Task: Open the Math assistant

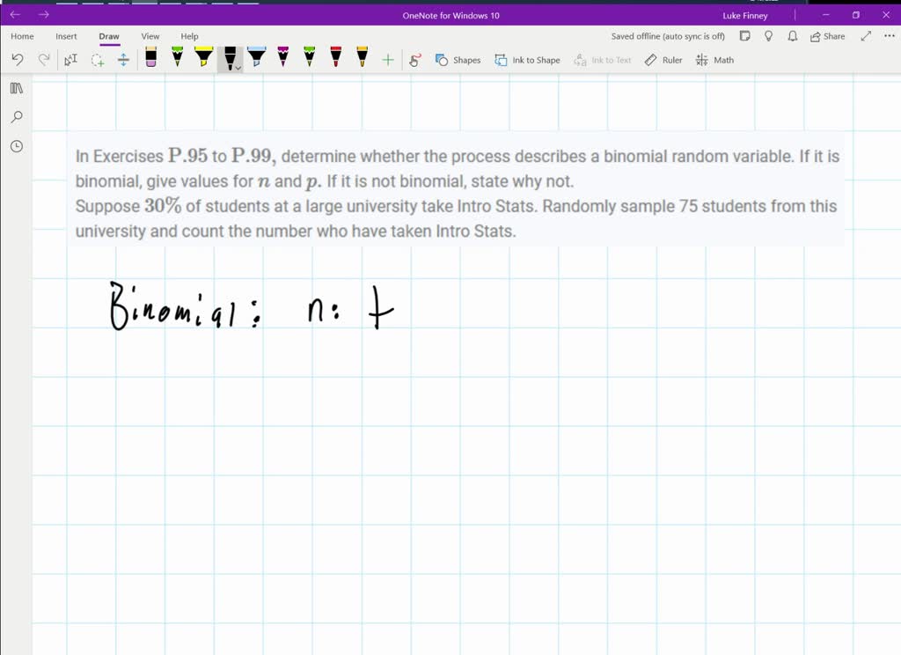Action: 714,60
